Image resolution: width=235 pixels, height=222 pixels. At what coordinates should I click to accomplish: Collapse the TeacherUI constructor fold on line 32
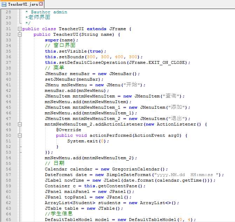(x=20, y=34)
